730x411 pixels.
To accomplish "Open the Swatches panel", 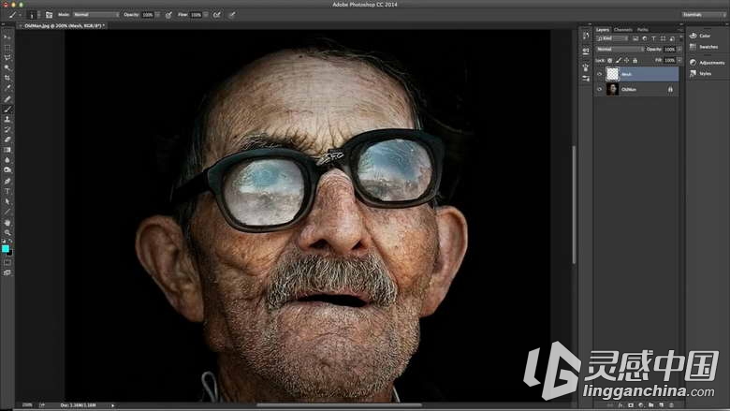I will click(704, 47).
